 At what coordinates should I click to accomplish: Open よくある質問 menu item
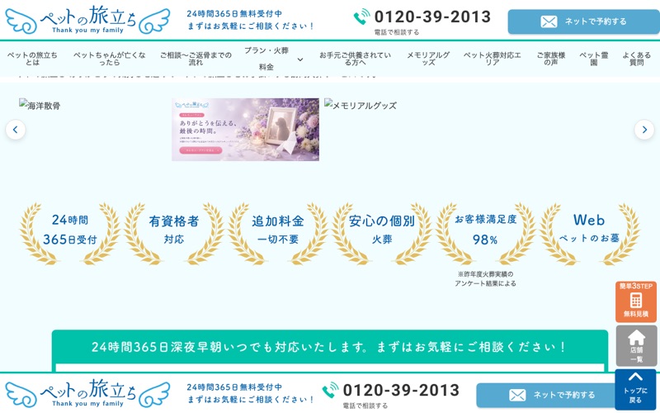tap(636, 59)
